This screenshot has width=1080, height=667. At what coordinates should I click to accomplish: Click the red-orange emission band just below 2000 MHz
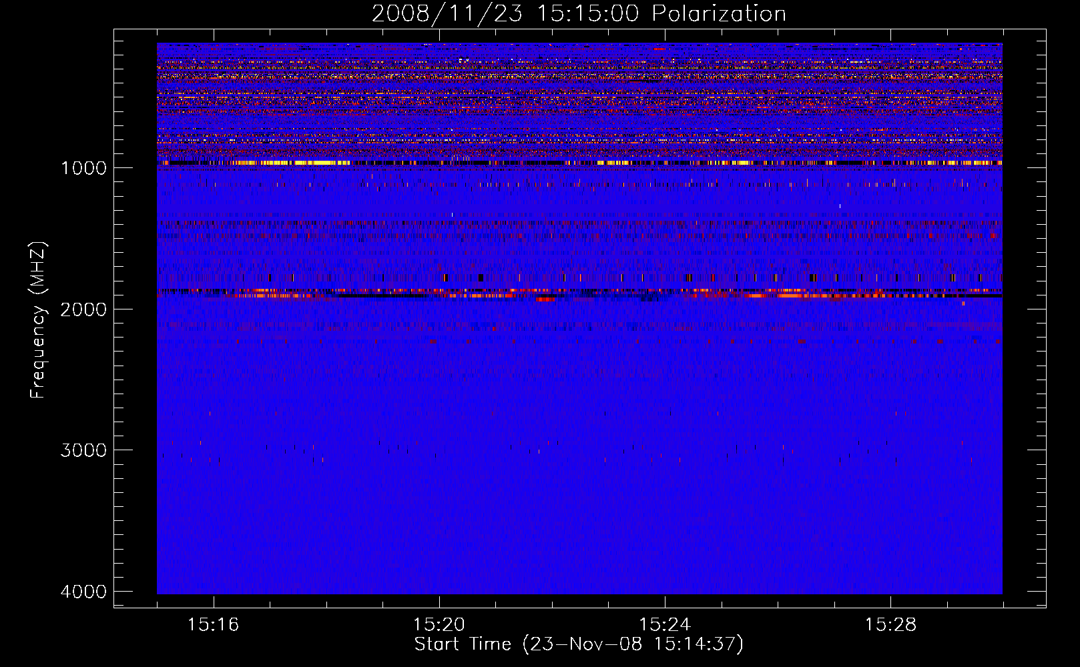(579, 293)
